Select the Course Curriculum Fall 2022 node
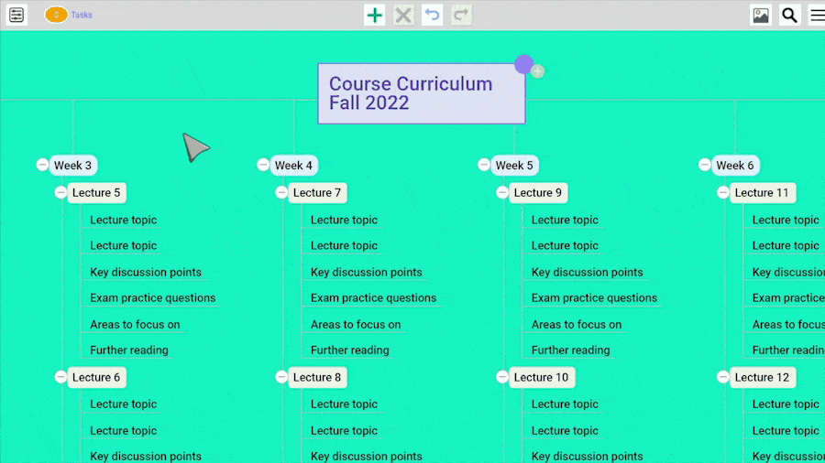This screenshot has height=463, width=825. tap(422, 93)
